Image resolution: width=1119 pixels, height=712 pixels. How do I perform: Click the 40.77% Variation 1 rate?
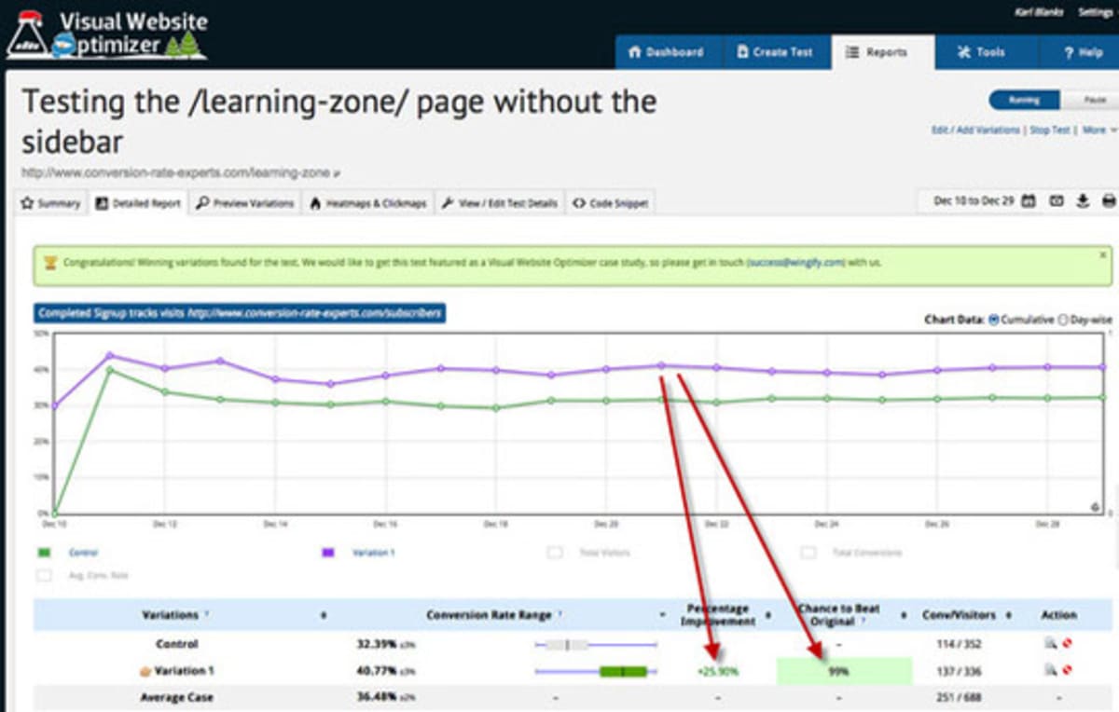click(x=378, y=670)
